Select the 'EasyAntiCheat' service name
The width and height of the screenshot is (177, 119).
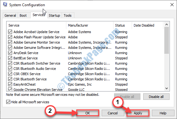click(x=24, y=84)
